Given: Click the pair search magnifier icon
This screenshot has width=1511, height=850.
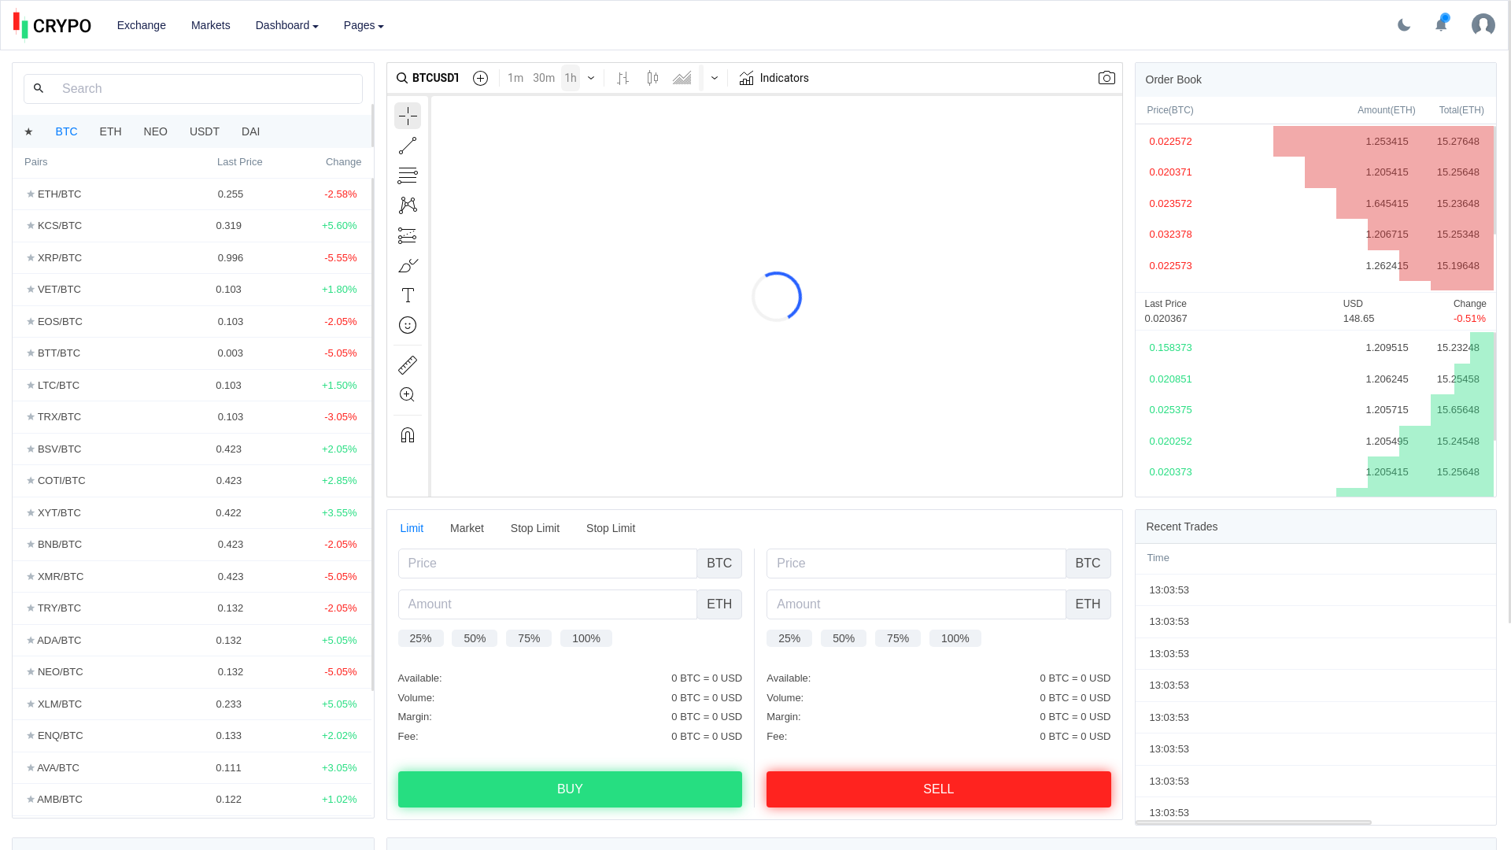Looking at the screenshot, I should coord(39,89).
